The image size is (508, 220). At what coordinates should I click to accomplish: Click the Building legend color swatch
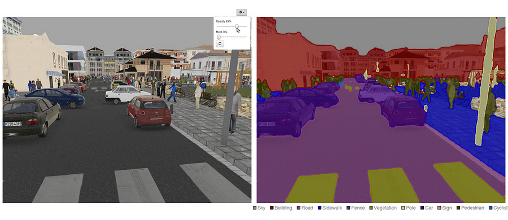tap(272, 208)
